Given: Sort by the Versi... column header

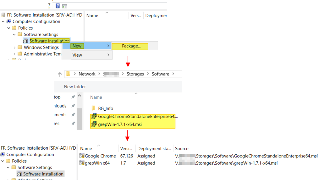Looking at the screenshot, I should (x=126, y=149).
